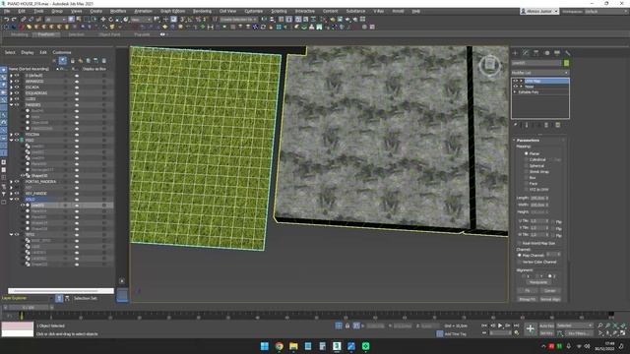Click the Fit button
This screenshot has width=630, height=354.
tap(528, 291)
